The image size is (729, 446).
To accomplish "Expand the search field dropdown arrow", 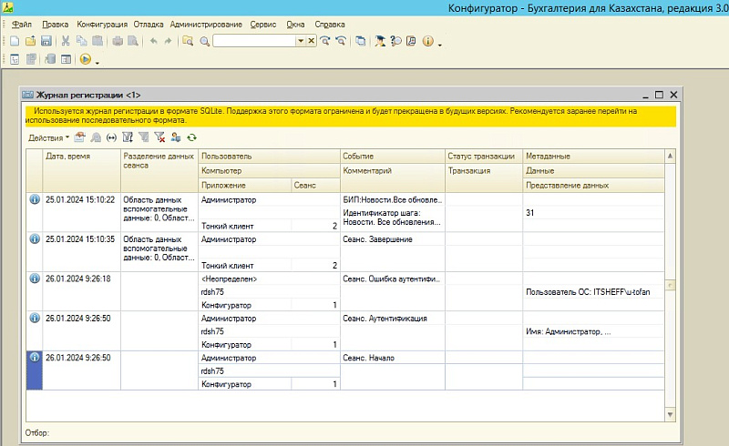I will pos(301,41).
